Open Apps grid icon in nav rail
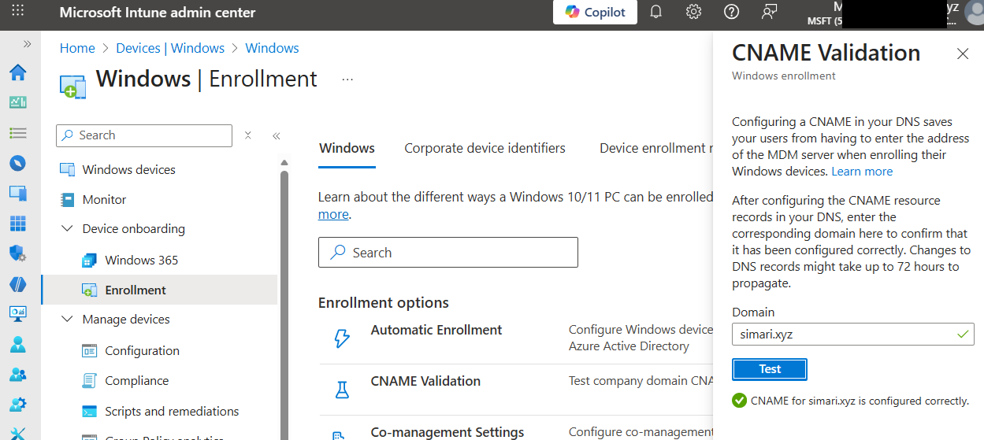This screenshot has width=984, height=440. point(17,224)
